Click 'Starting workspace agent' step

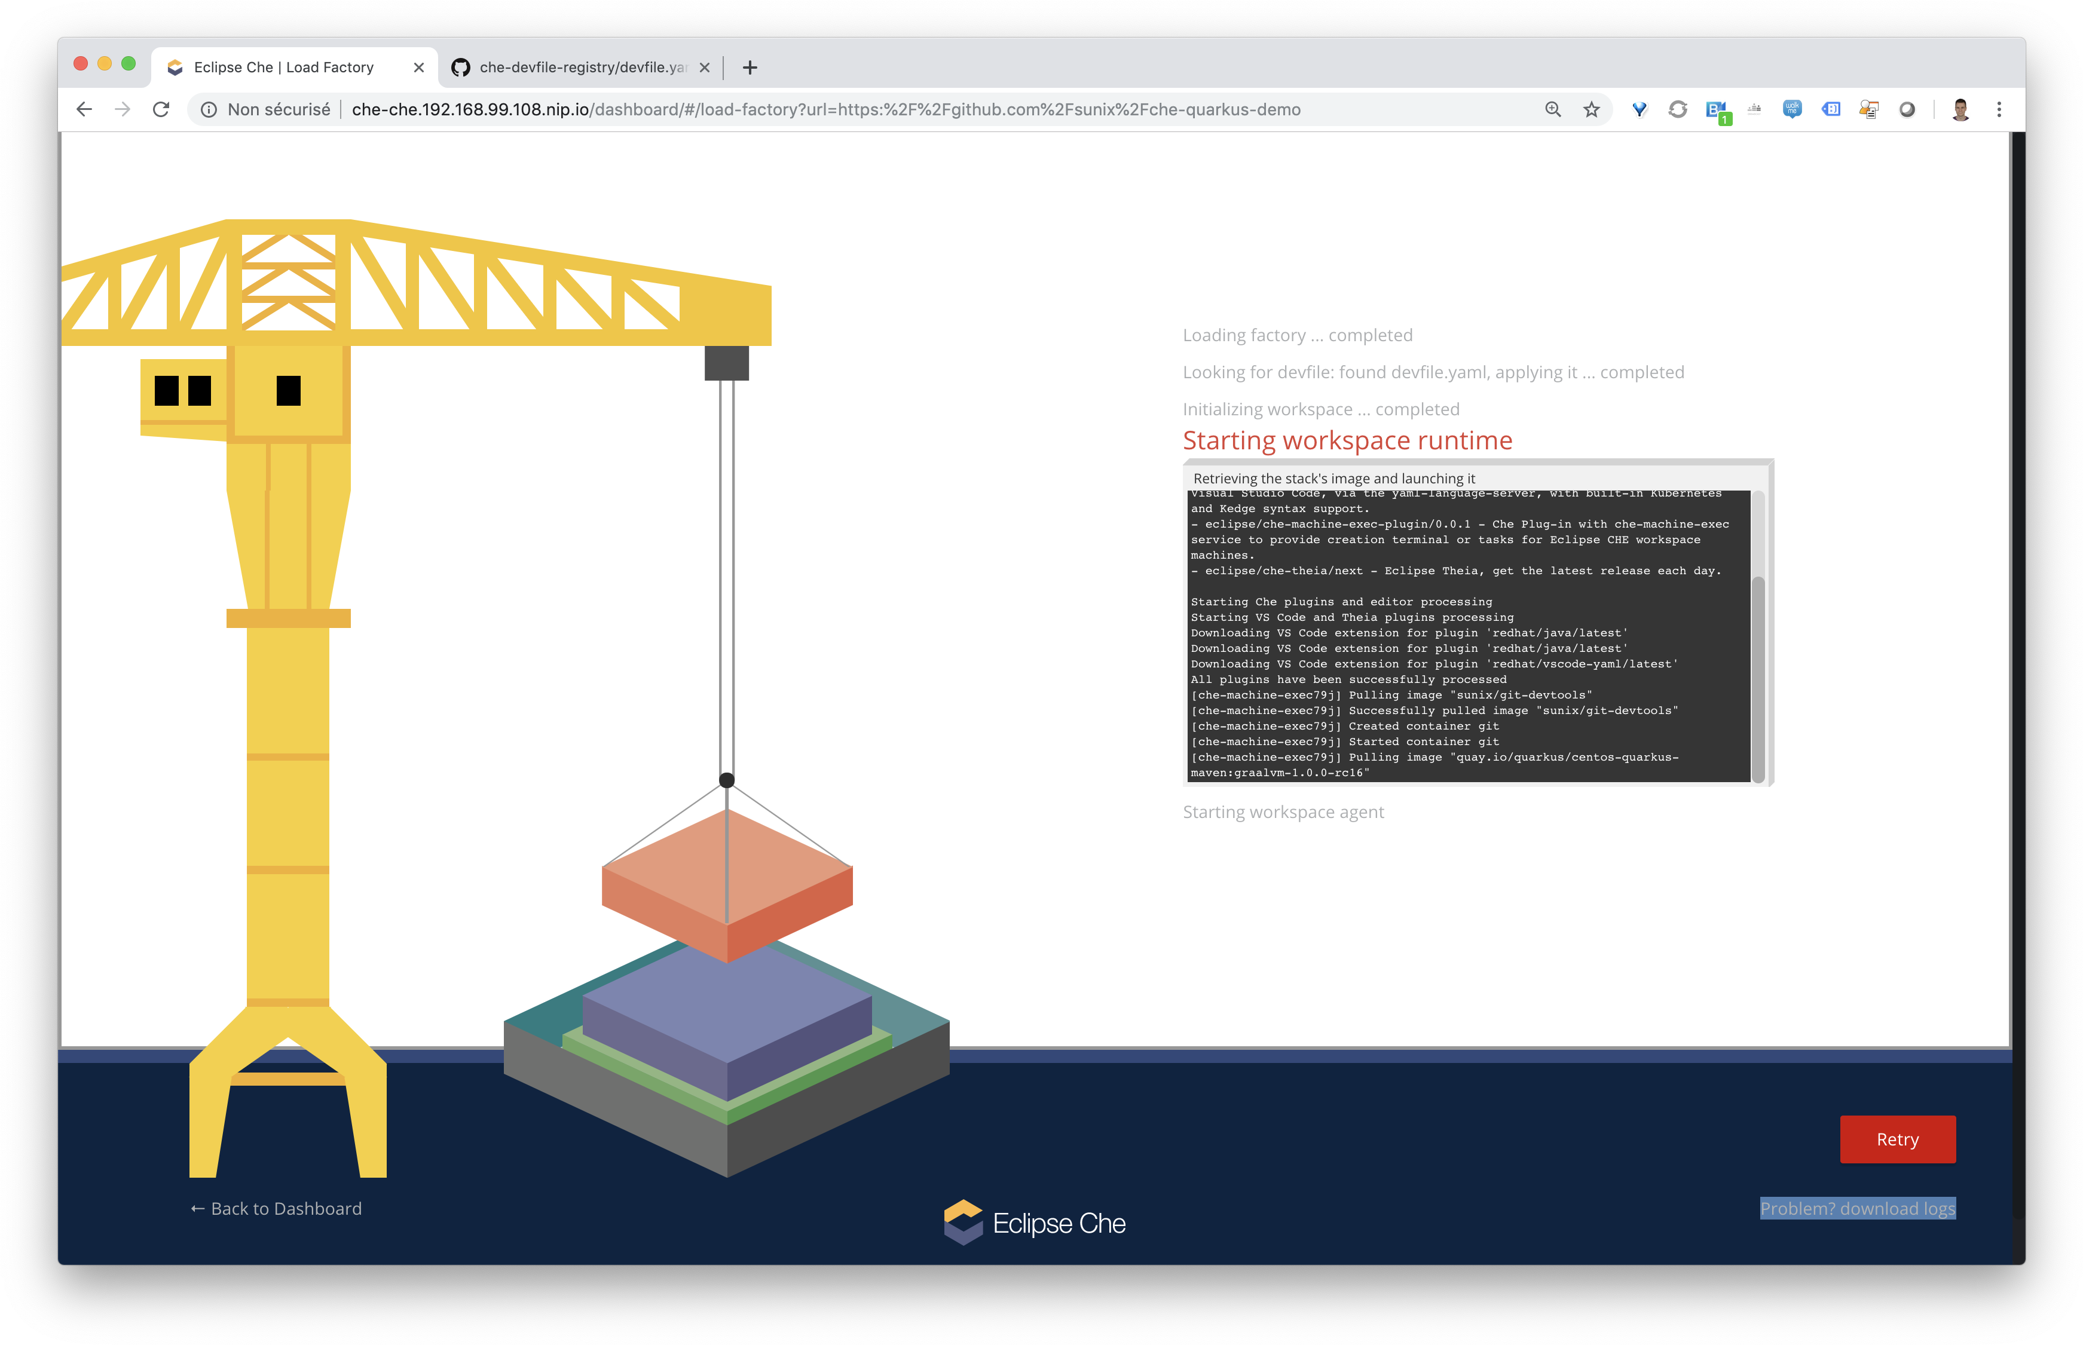(x=1283, y=811)
